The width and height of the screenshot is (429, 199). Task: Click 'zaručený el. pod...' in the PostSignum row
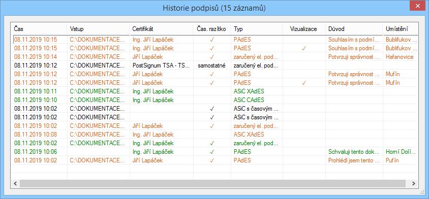click(x=256, y=65)
